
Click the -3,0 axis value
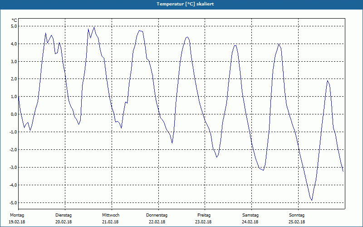coord(13,167)
